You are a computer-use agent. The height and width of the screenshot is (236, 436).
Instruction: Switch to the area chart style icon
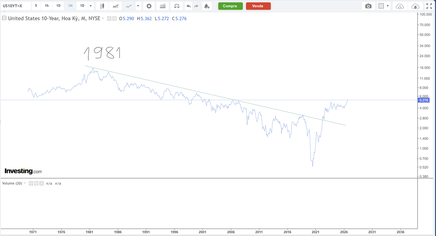pos(116,6)
